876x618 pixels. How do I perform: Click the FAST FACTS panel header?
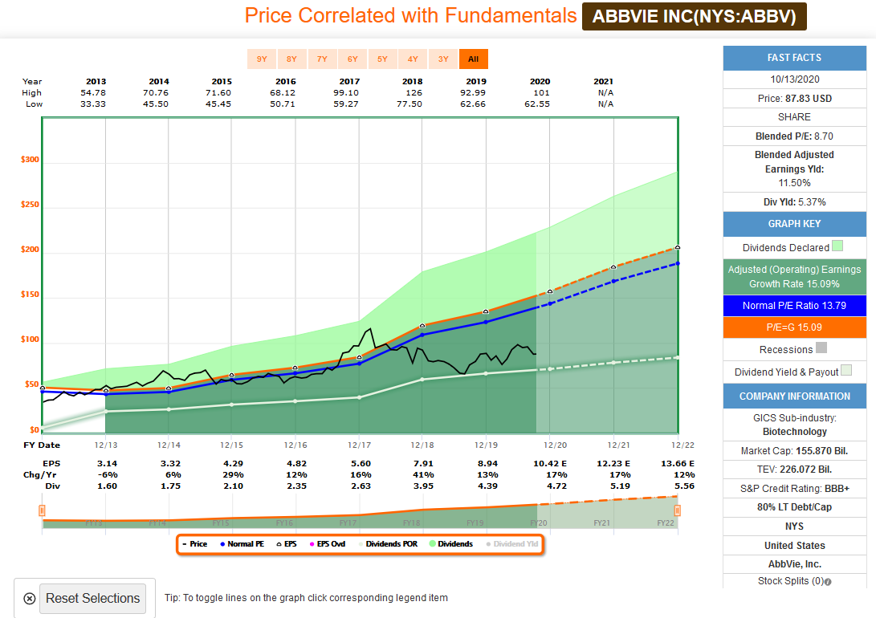pos(794,58)
